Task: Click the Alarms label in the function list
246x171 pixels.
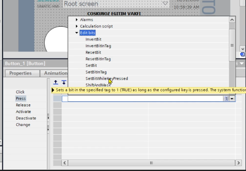Action: pyautogui.click(x=86, y=20)
